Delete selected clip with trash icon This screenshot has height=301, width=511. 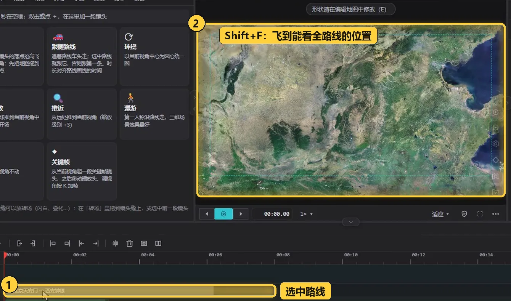point(130,243)
